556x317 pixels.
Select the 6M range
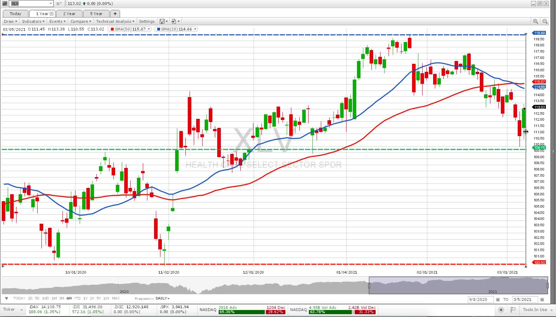(69, 298)
